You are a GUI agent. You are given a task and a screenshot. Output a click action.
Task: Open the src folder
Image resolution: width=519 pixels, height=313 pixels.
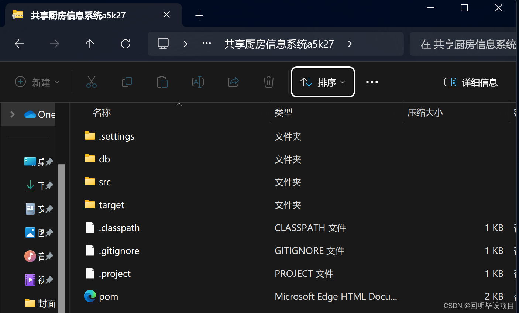coord(105,182)
